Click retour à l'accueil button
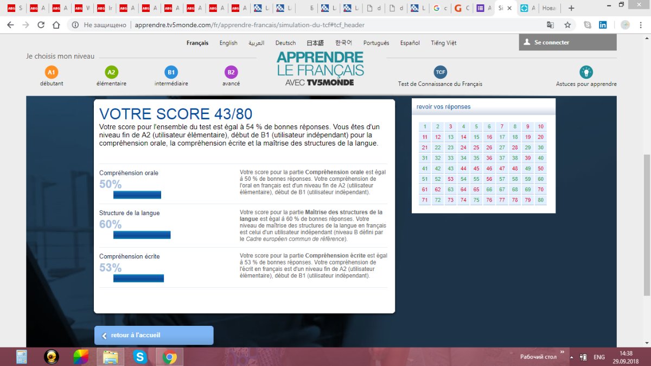This screenshot has height=366, width=651. click(154, 335)
